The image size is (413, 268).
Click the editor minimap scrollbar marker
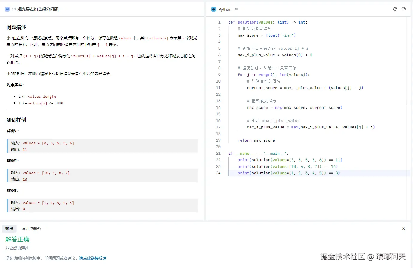click(x=408, y=104)
